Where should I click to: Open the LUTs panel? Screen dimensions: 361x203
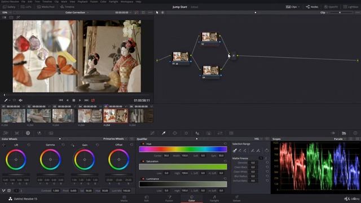[26, 7]
